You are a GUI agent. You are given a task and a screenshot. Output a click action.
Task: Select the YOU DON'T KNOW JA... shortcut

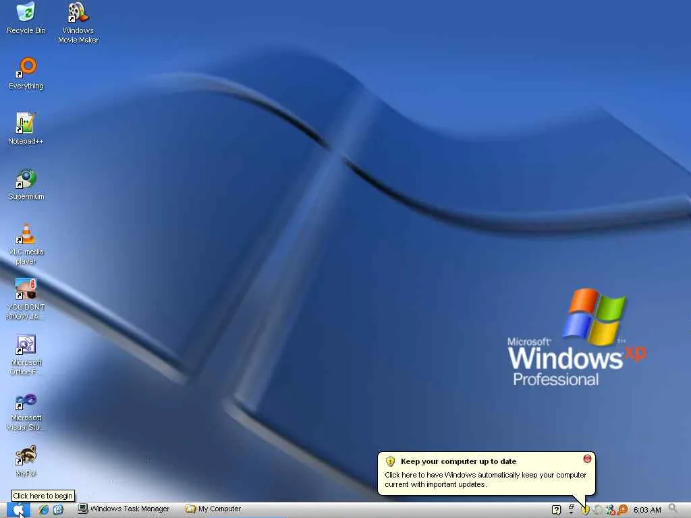pyautogui.click(x=26, y=299)
